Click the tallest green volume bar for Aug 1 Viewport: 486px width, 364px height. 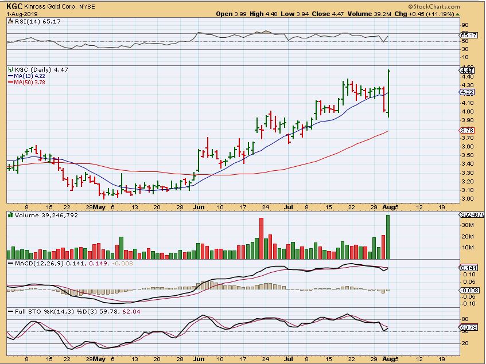click(x=388, y=237)
